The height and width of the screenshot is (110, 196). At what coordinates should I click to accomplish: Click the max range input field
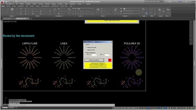[107, 55]
